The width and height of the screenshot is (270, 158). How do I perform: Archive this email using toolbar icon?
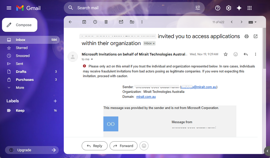[84, 22]
